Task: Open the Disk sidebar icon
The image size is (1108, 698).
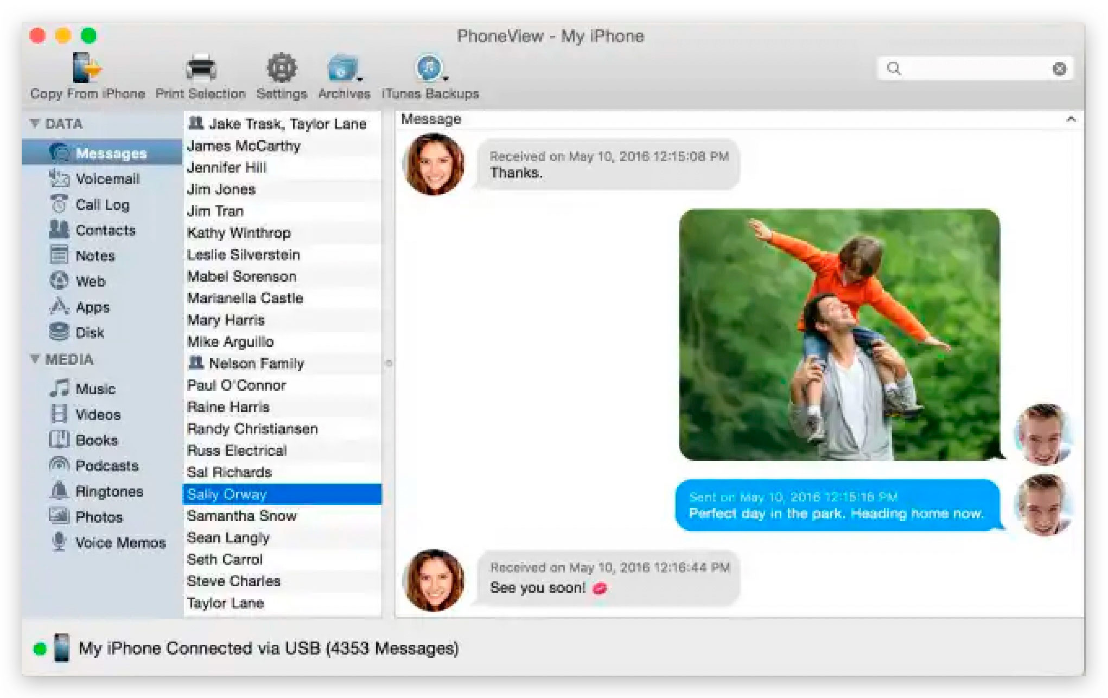Action: (59, 332)
